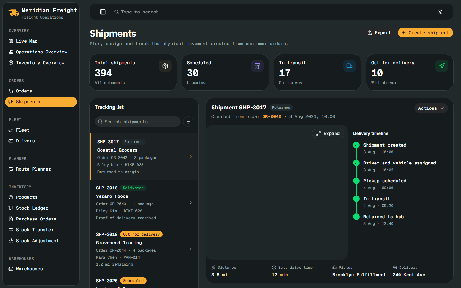The width and height of the screenshot is (461, 288).
Task: Open Live Map from sidebar
Action: click(x=41, y=41)
